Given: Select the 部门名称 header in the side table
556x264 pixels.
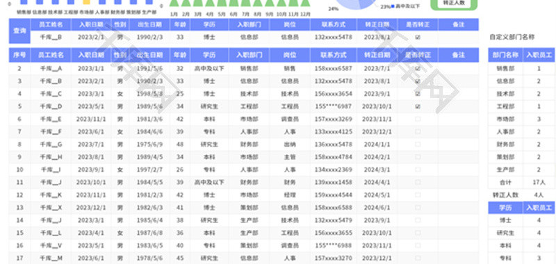Looking at the screenshot, I should [x=505, y=55].
